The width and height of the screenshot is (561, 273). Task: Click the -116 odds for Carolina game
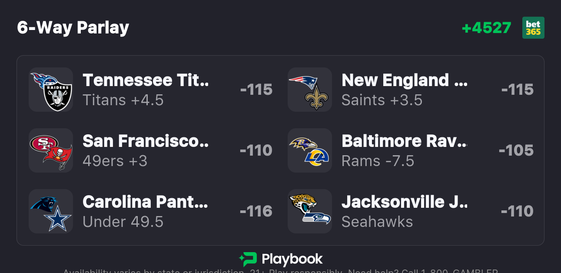pyautogui.click(x=256, y=211)
